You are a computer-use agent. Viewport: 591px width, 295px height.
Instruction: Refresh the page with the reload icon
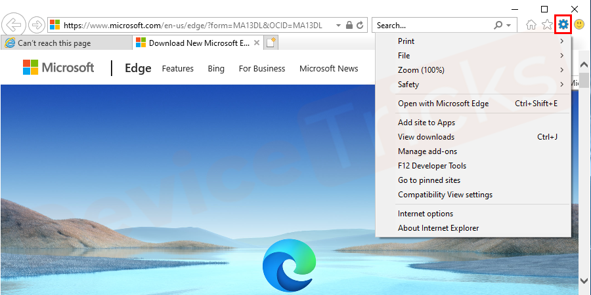[x=360, y=25]
